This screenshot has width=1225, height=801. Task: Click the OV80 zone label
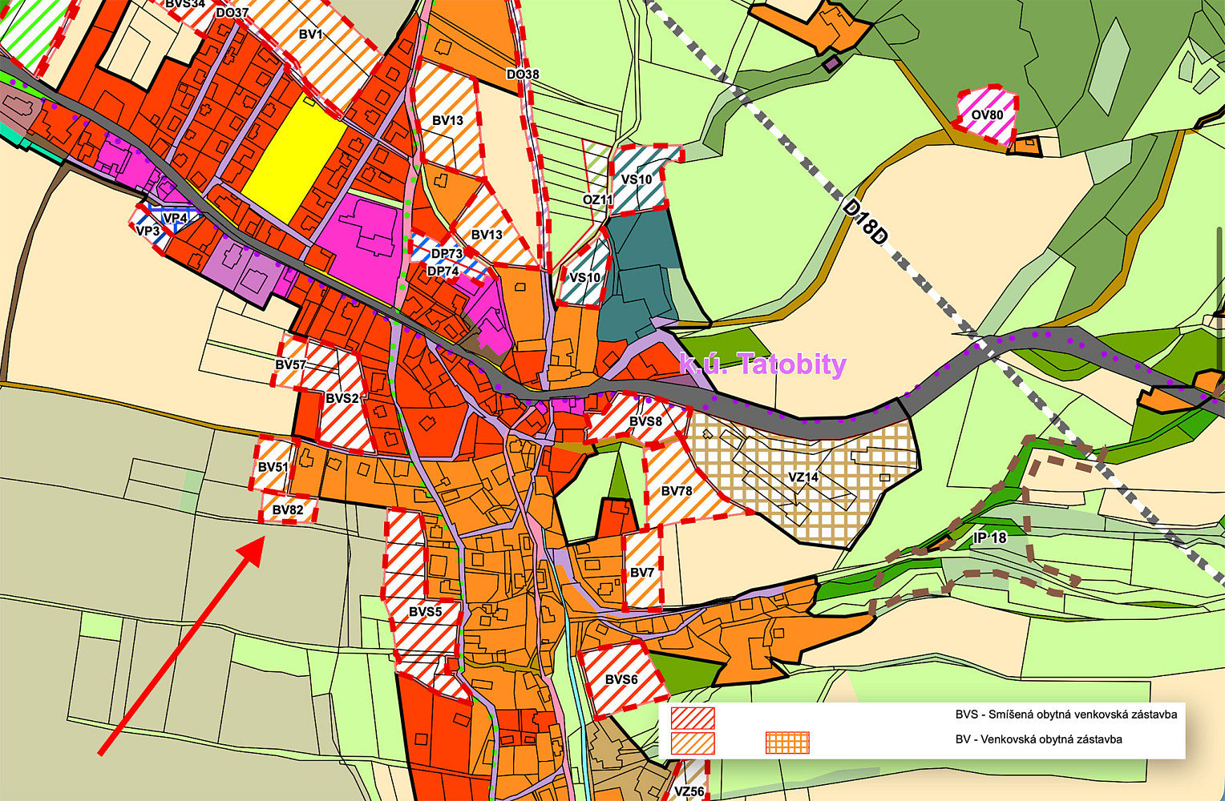988,115
